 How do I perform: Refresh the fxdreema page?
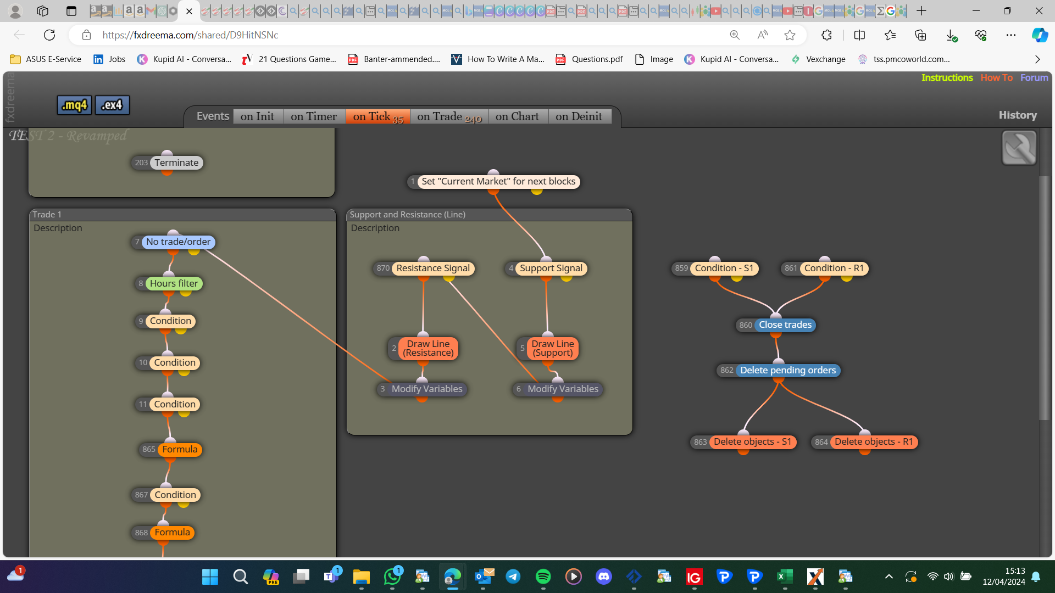pos(49,35)
